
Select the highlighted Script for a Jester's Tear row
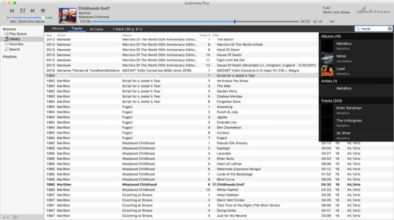tap(181, 75)
